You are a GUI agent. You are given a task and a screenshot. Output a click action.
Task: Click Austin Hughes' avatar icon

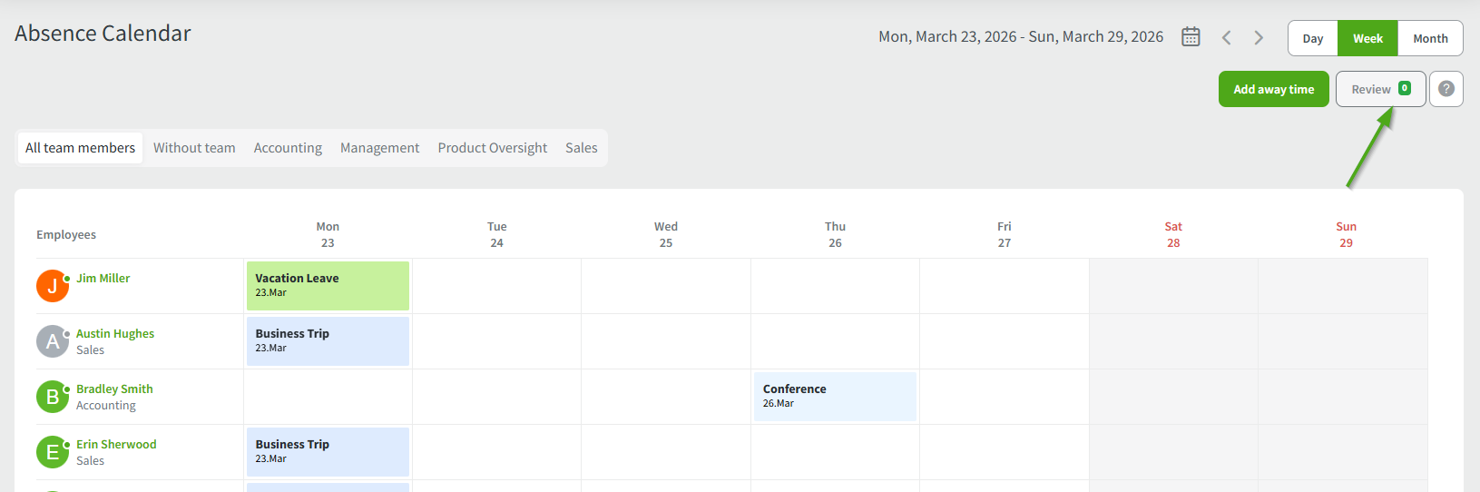pyautogui.click(x=53, y=341)
